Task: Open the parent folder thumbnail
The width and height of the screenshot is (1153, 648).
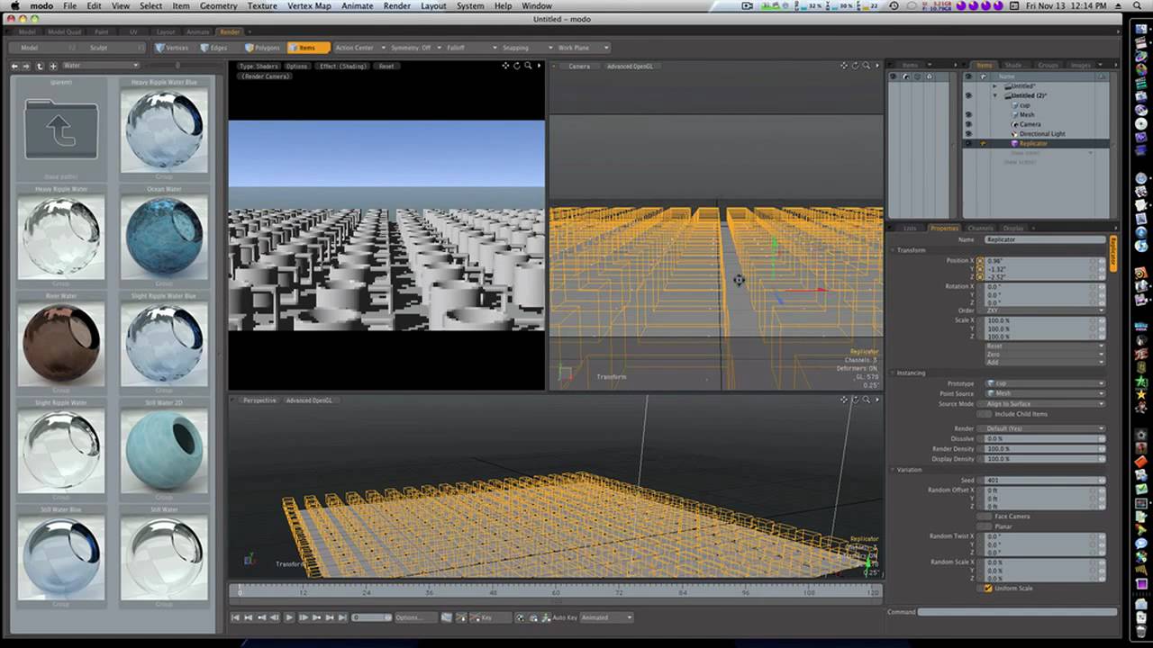Action: pyautogui.click(x=61, y=130)
